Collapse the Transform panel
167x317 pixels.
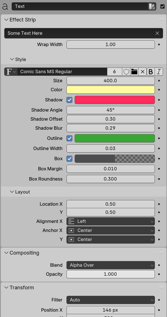(x=6, y=288)
